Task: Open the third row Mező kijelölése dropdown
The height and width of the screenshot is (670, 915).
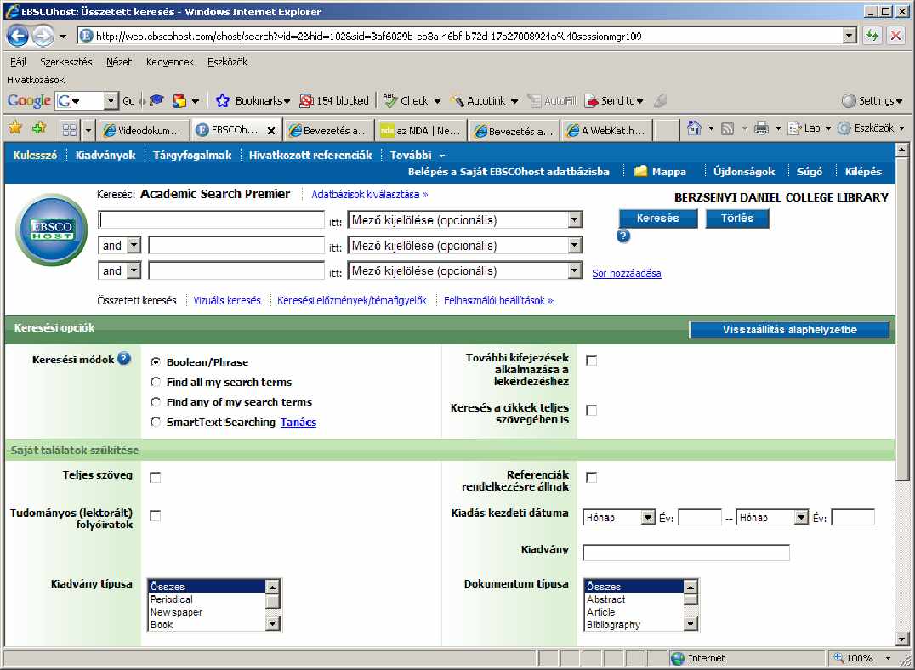Action: point(465,270)
